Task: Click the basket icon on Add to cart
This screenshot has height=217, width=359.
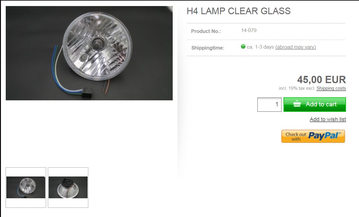Action: tap(297, 104)
